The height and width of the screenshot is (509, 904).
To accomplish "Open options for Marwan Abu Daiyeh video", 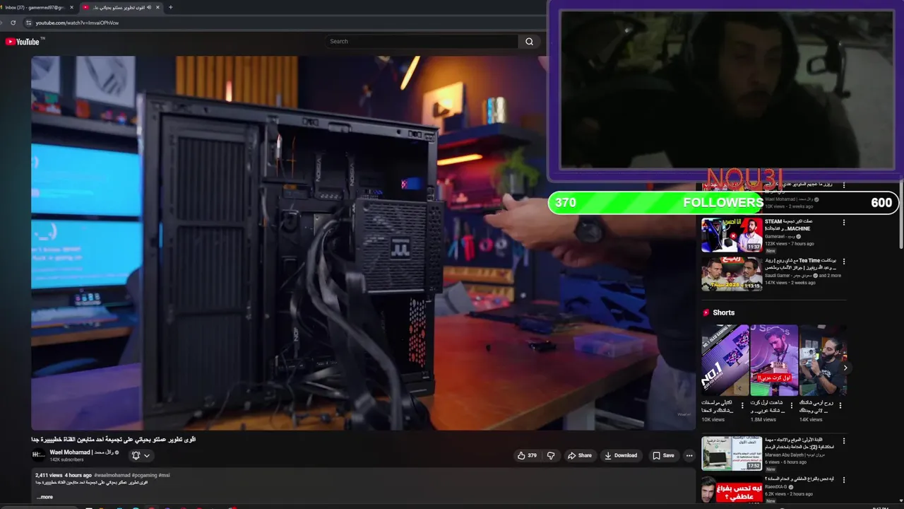I will pos(843,441).
